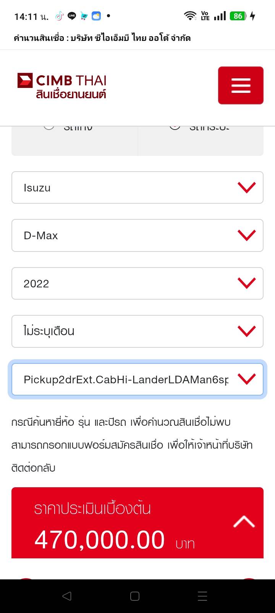Image resolution: width=275 pixels, height=613 pixels.
Task: Tap the weather notification icon
Action: tap(96, 16)
